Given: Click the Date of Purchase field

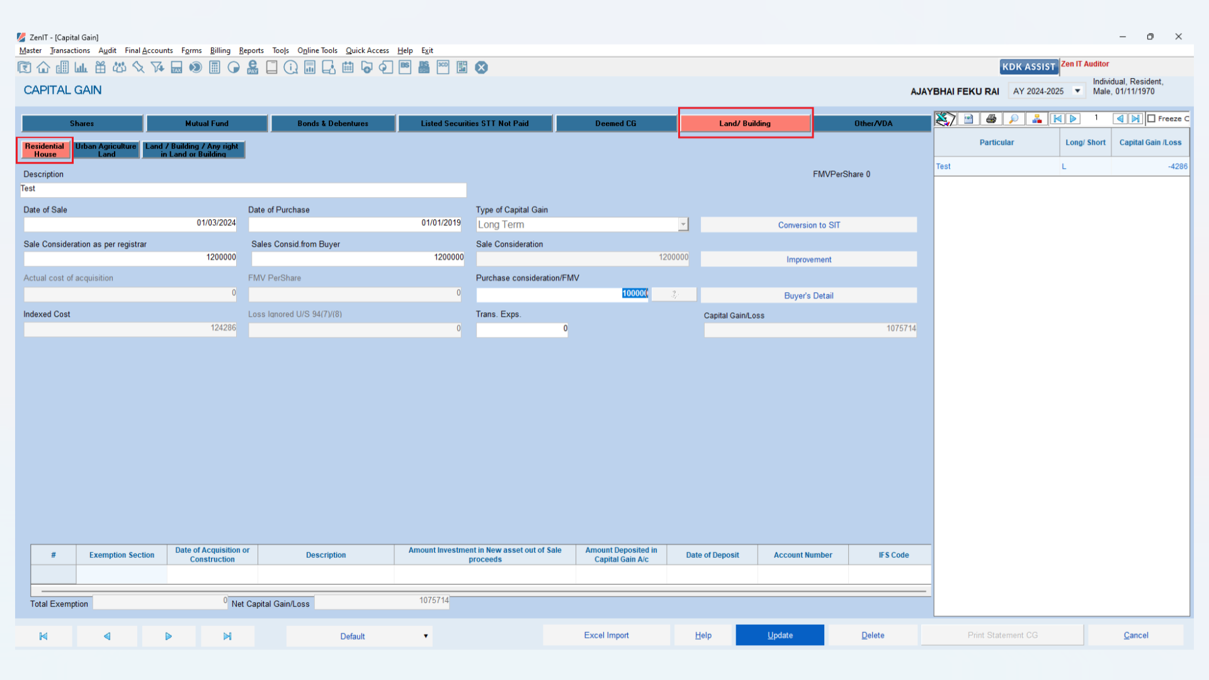Looking at the screenshot, I should tap(355, 224).
